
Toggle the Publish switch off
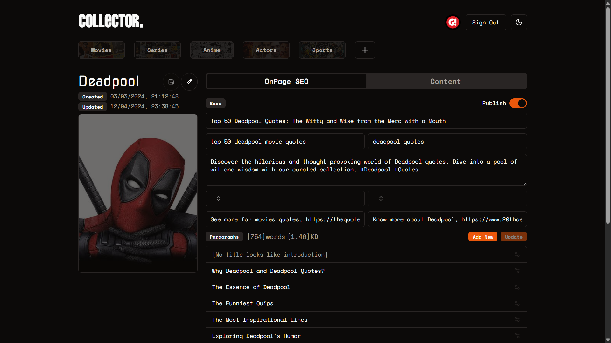pos(518,103)
